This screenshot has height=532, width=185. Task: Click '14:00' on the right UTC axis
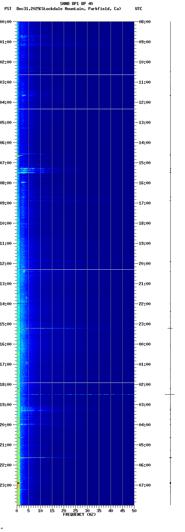(x=145, y=143)
